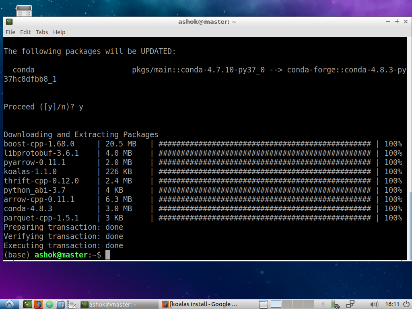Click the terminal icon in the title bar
Viewport: 412px width, 309px height.
click(x=9, y=22)
